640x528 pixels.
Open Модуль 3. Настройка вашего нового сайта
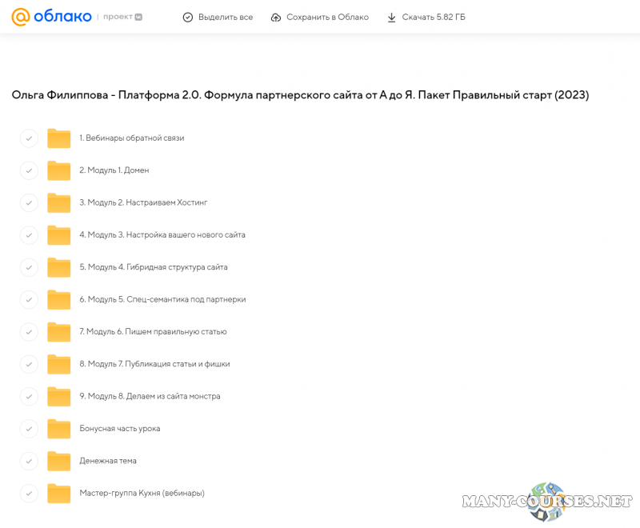(162, 235)
